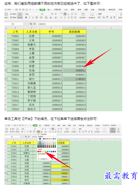
Task: Toggle center horizontal alignment in the first spreadsheet ribbon
Action: (65, 17)
